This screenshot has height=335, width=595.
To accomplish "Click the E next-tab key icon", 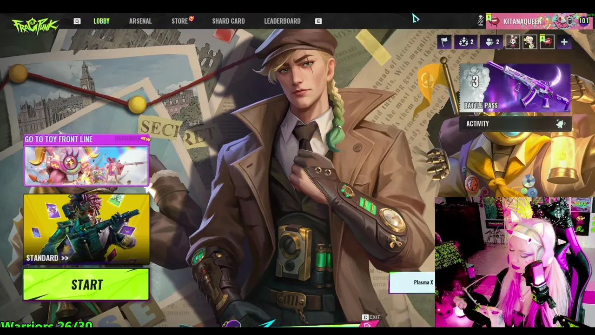I will [x=318, y=21].
